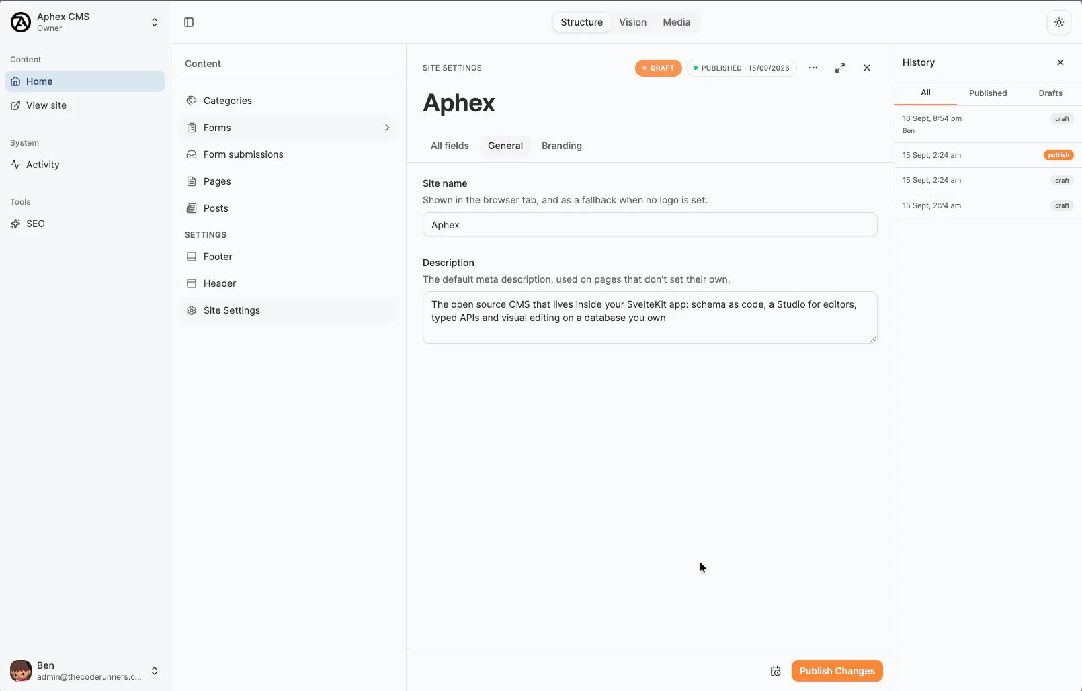Click the View site external link icon
Image resolution: width=1082 pixels, height=691 pixels.
[x=15, y=105]
